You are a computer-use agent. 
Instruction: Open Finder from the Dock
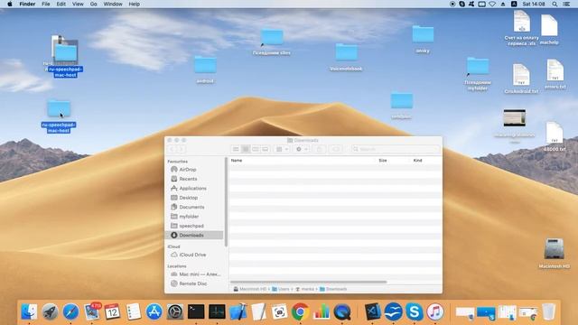pyautogui.click(x=29, y=311)
